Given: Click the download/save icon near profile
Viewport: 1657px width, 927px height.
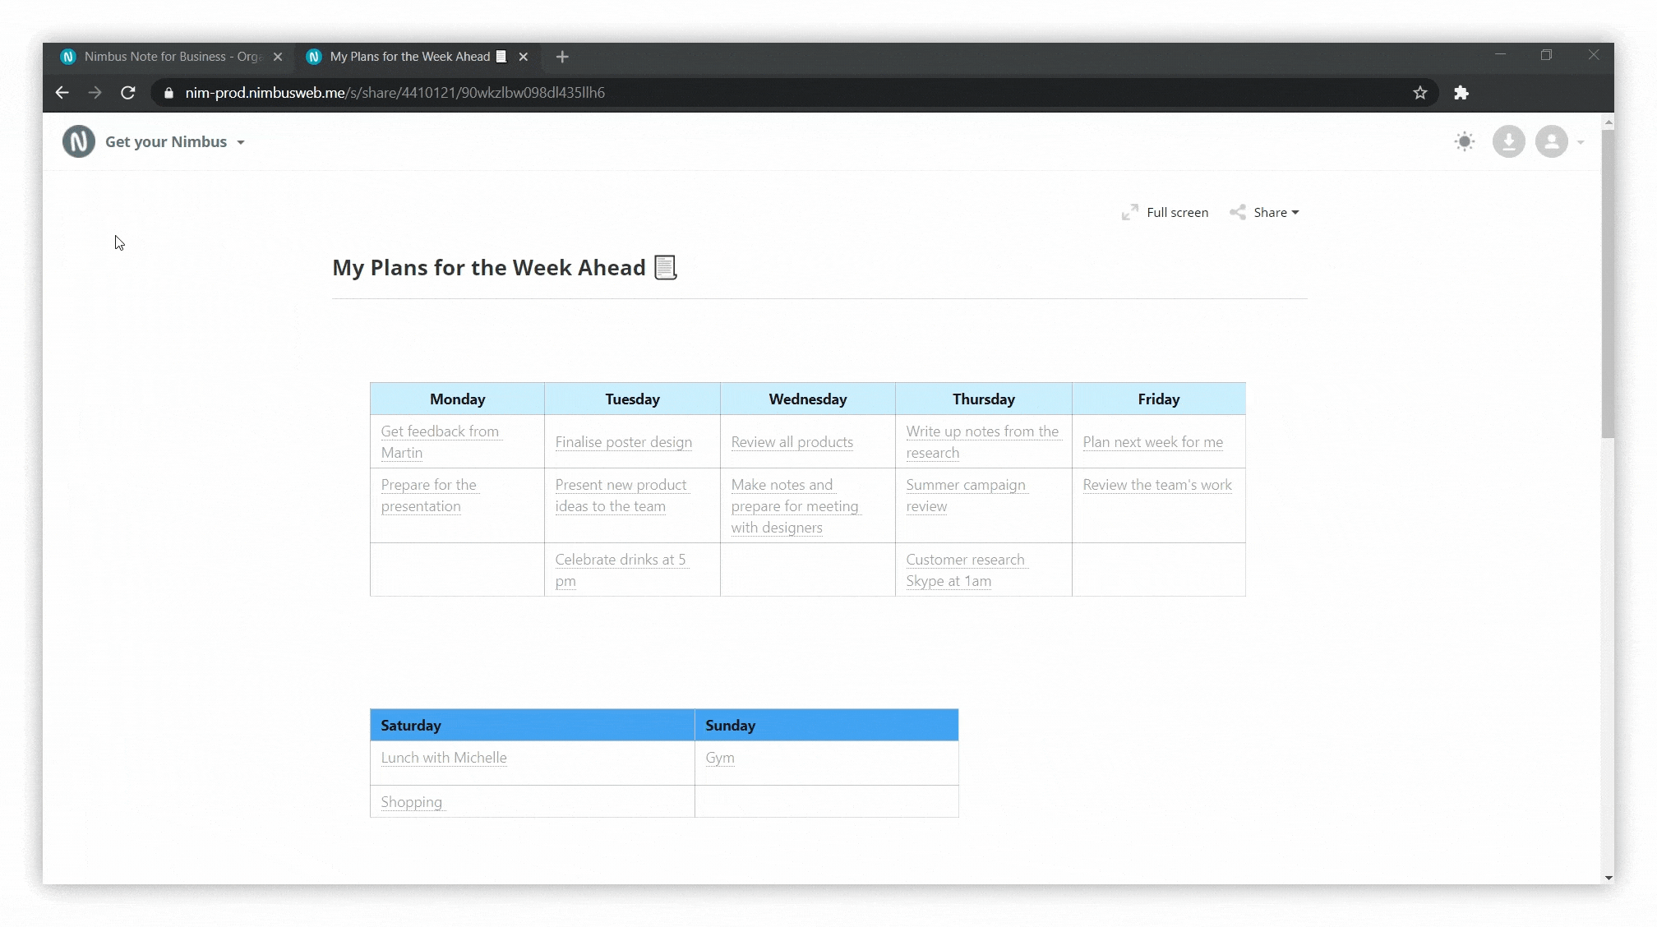Looking at the screenshot, I should pos(1508,141).
